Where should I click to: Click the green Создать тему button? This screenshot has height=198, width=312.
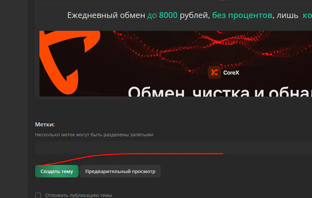click(x=57, y=171)
